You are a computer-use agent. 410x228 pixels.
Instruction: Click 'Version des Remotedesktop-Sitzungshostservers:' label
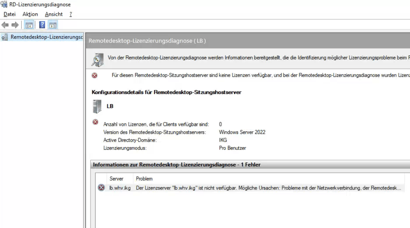click(x=155, y=132)
